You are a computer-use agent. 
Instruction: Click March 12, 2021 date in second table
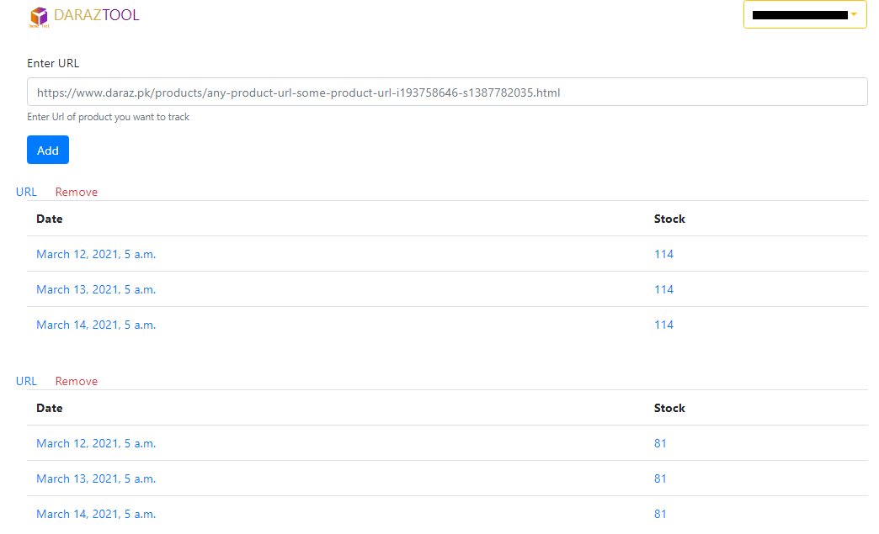(96, 443)
